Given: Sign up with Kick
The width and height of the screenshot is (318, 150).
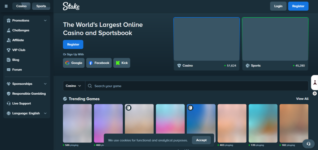Looking at the screenshot, I should [122, 63].
